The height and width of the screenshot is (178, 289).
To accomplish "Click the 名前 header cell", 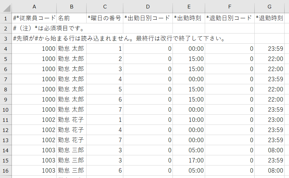I will click(x=71, y=18).
